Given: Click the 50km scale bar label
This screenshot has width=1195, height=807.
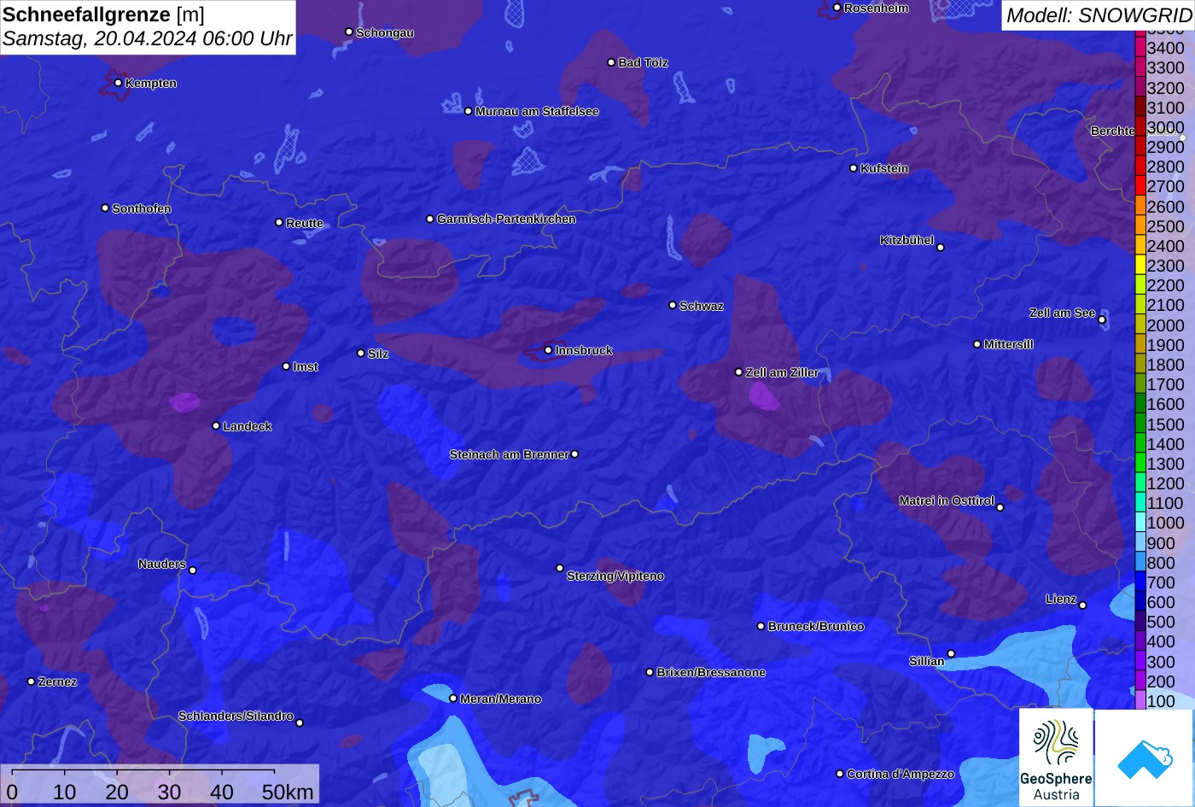Looking at the screenshot, I should click(x=288, y=792).
